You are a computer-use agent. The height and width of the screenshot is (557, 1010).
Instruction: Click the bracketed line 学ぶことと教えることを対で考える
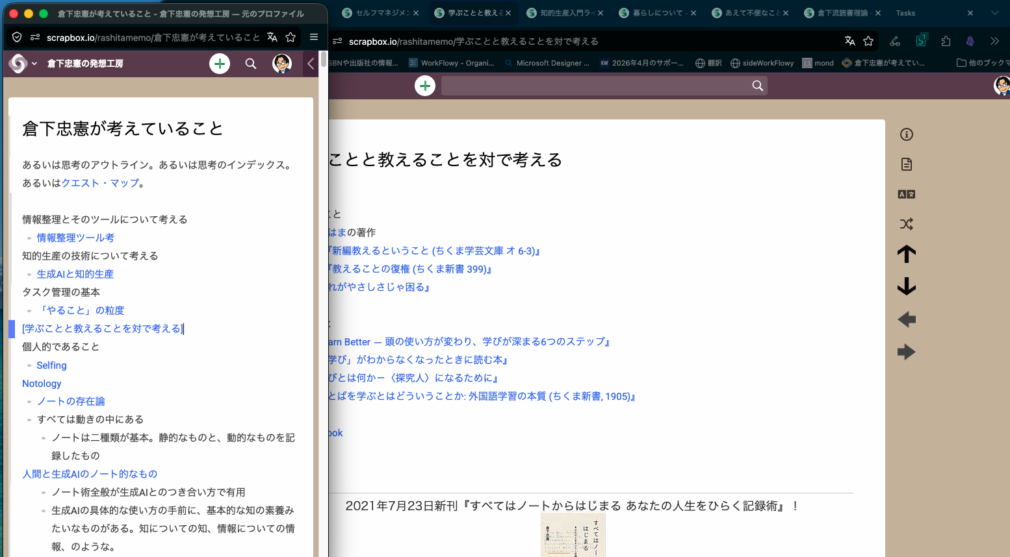pyautogui.click(x=103, y=328)
